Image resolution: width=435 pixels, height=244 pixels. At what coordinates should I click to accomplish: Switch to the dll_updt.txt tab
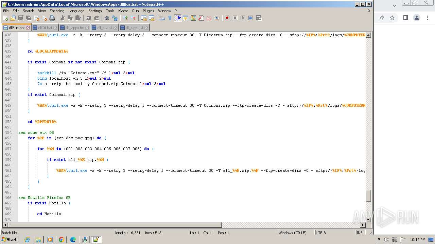135,28
